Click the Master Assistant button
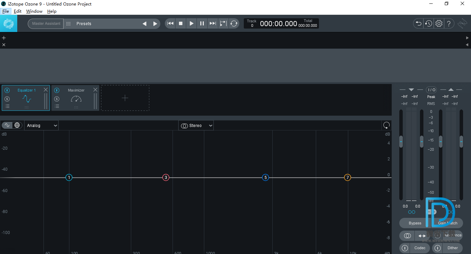Viewport: 471px width, 254px height. pos(46,24)
